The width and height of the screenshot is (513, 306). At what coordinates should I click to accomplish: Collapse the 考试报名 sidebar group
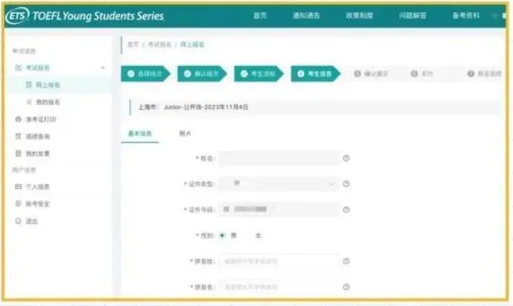[102, 68]
